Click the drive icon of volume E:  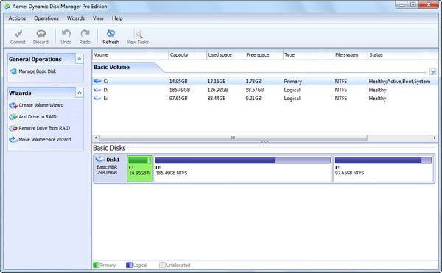pos(97,98)
